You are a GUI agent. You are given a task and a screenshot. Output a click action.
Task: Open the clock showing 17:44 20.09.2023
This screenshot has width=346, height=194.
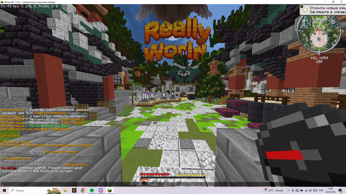click(330, 191)
